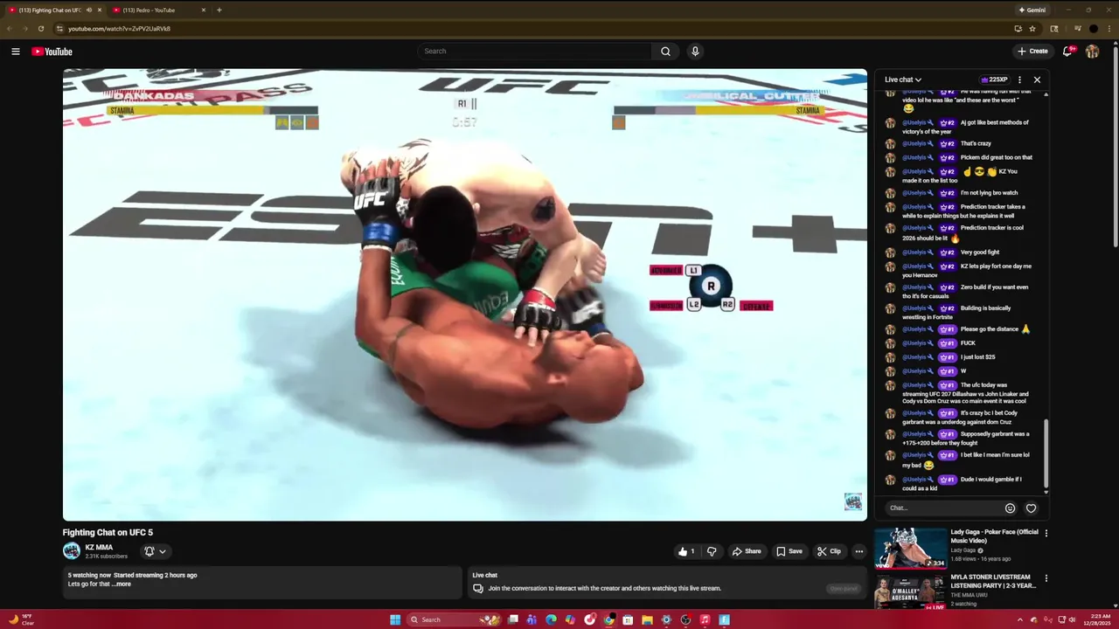The image size is (1119, 629).
Task: Open a new browser tab
Action: pyautogui.click(x=219, y=10)
